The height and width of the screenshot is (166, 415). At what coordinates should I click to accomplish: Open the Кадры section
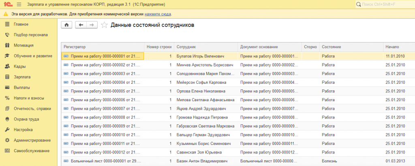tap(19, 66)
